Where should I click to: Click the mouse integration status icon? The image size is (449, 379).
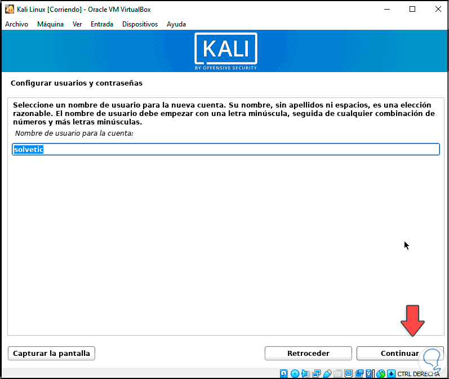point(381,373)
